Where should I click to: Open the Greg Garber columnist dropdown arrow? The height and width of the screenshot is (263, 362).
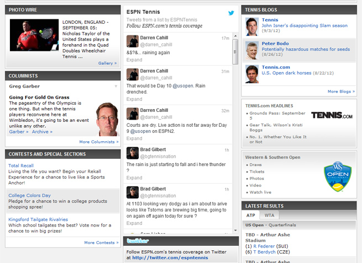click(x=116, y=86)
